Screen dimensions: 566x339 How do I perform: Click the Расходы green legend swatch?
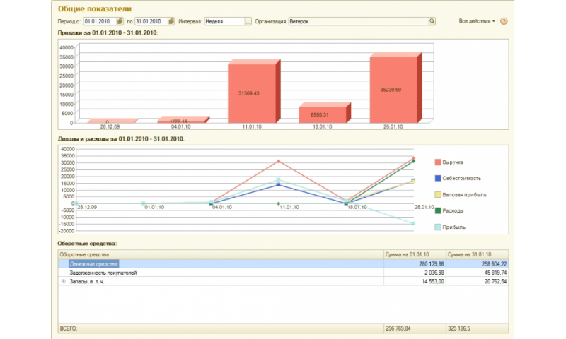pos(438,211)
